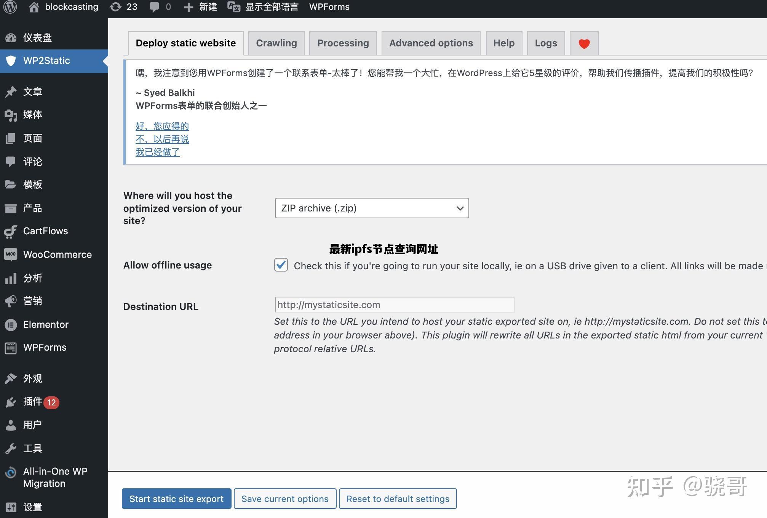767x518 pixels.
Task: Click Save current options button
Action: 285,499
